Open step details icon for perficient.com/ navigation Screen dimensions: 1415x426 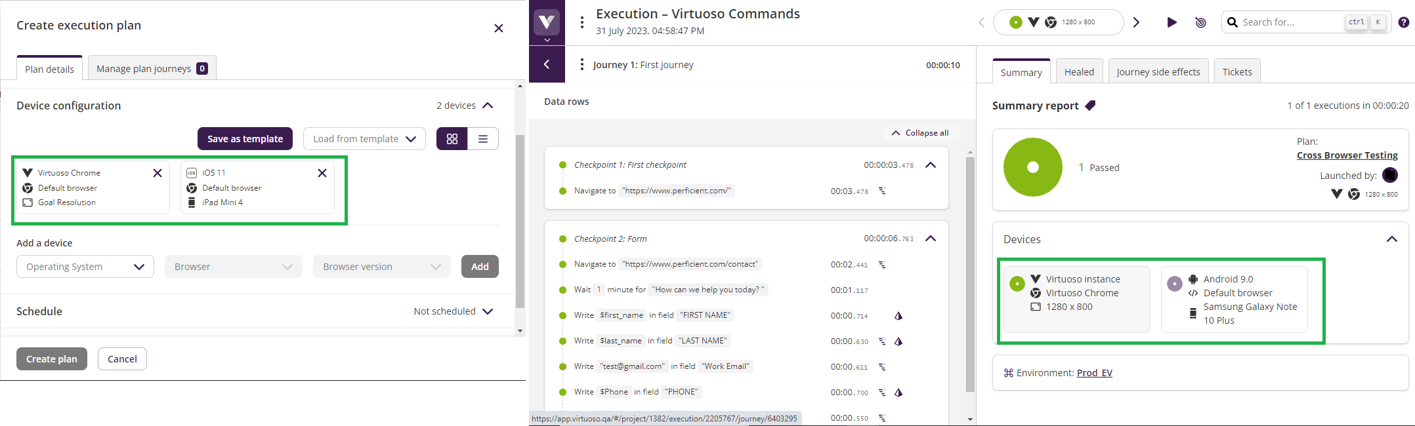pos(882,191)
